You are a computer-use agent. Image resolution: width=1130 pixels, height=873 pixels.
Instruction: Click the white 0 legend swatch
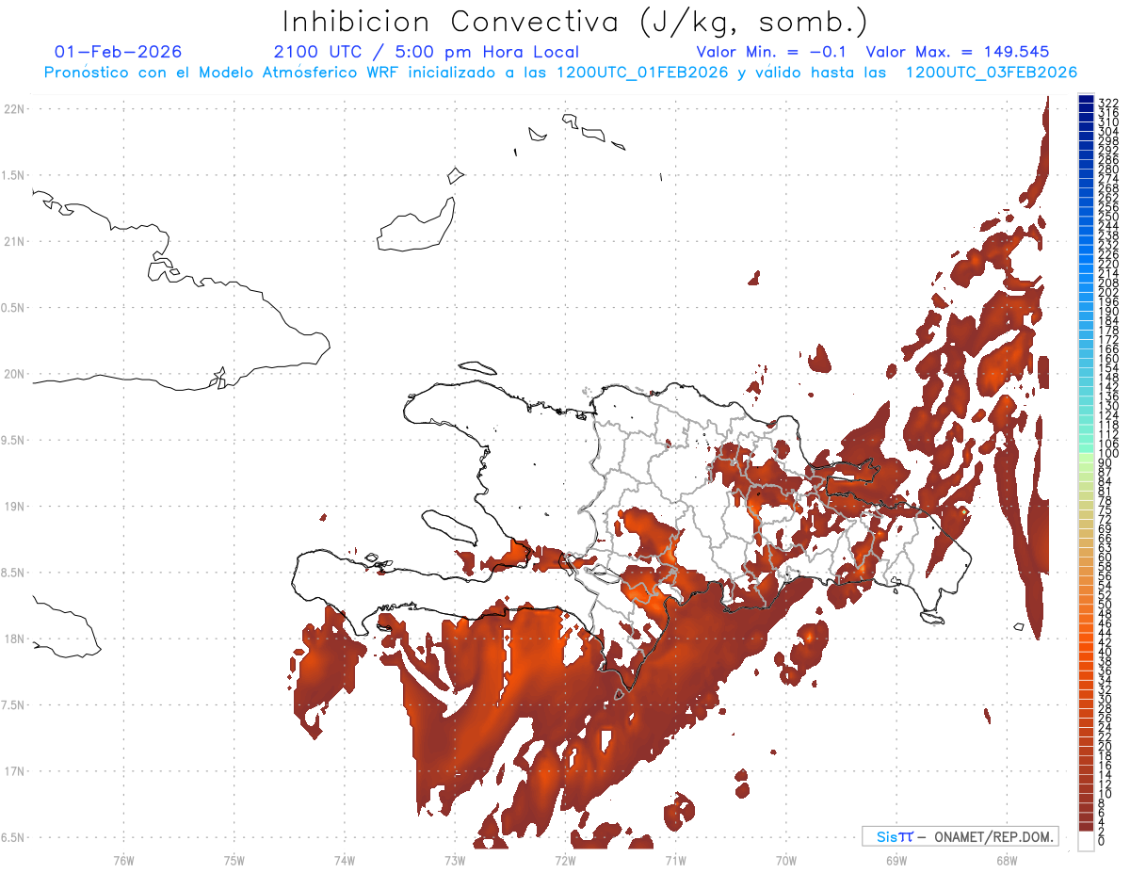click(1086, 842)
